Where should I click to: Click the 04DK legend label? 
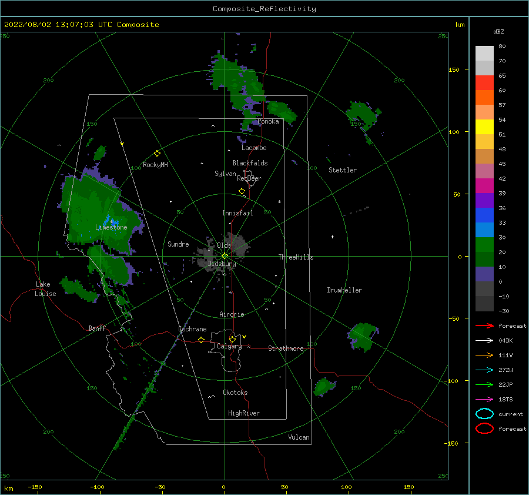[505, 341]
